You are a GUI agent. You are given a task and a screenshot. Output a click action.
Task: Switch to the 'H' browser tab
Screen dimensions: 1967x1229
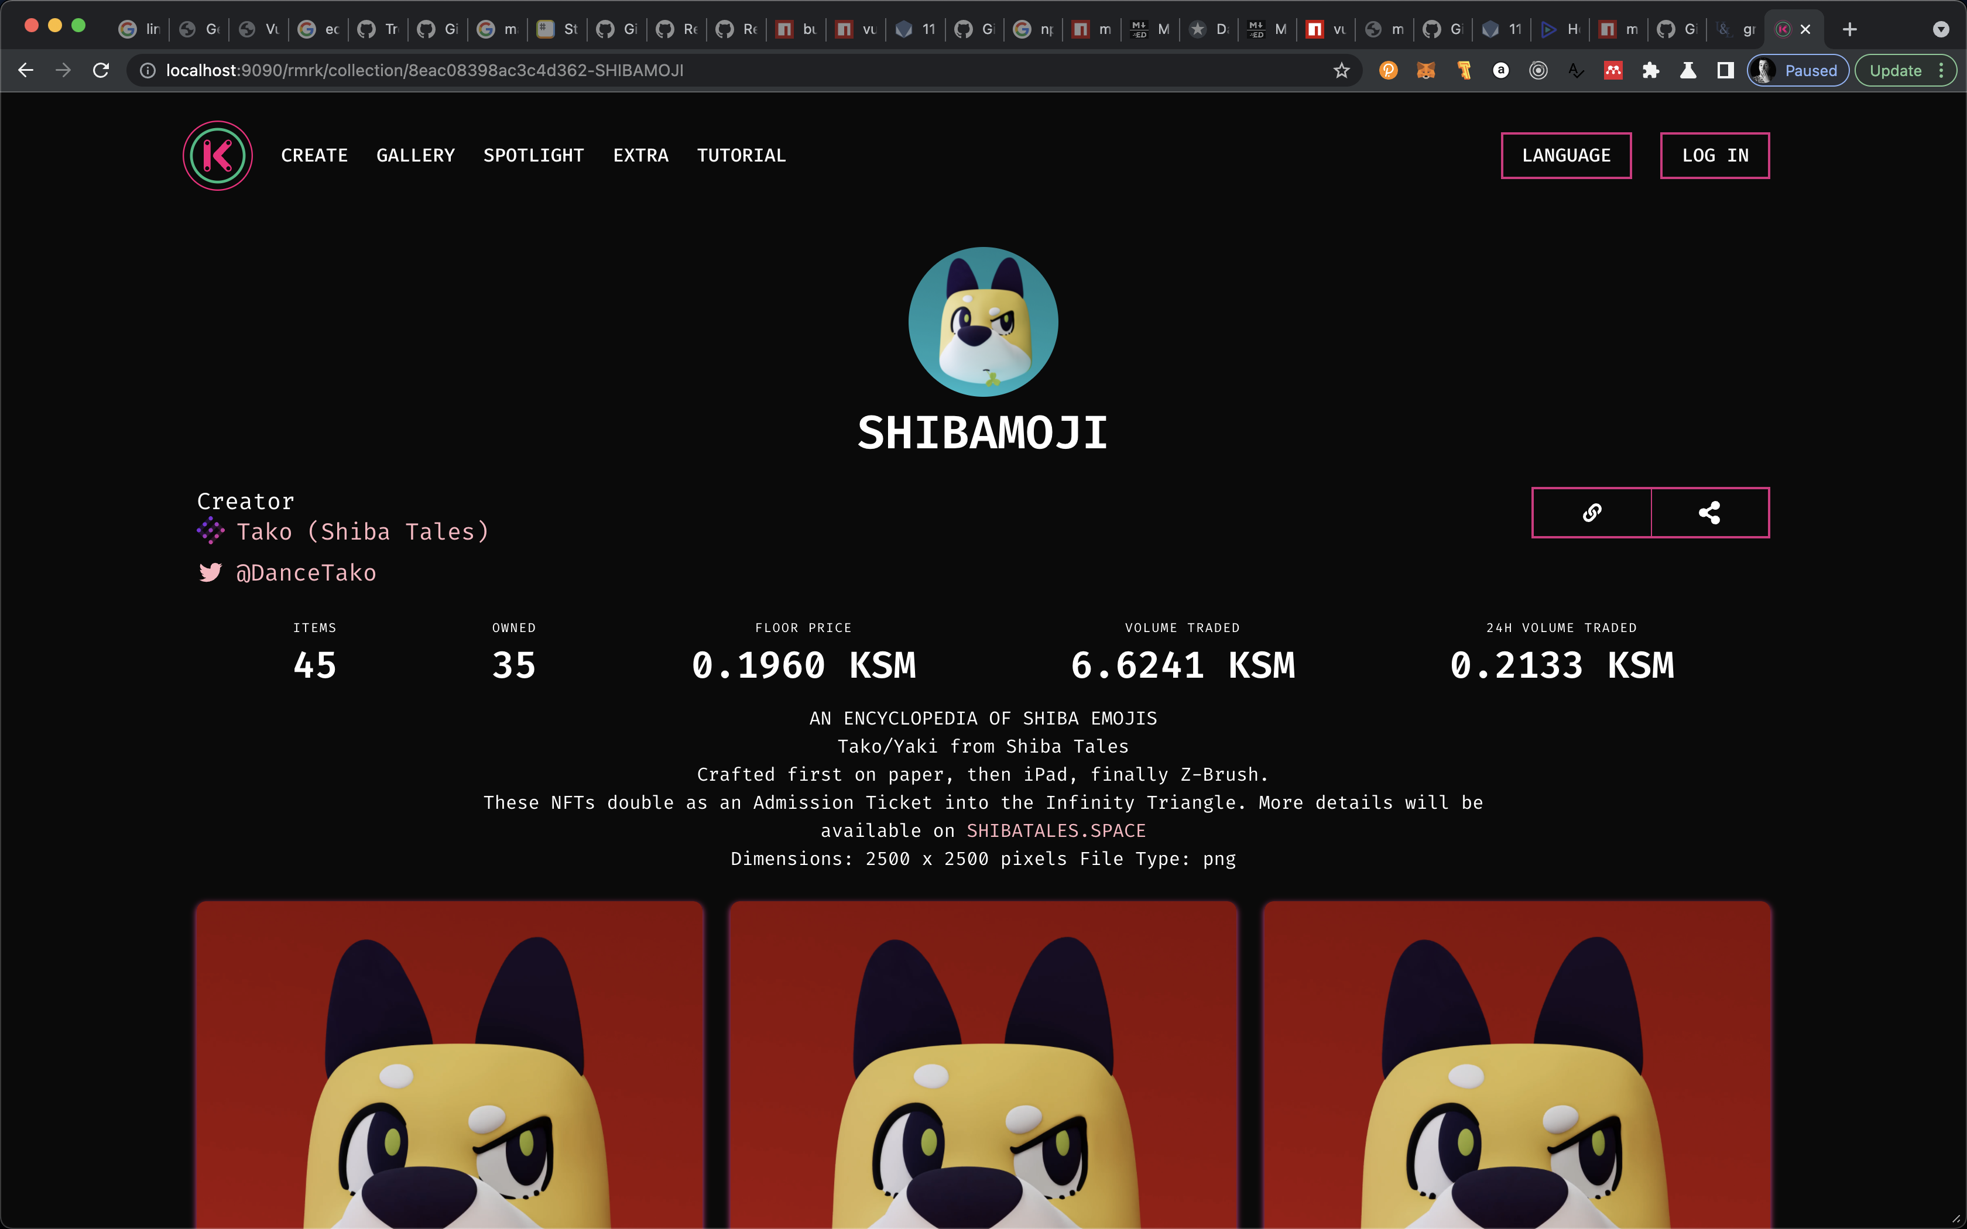pyautogui.click(x=1561, y=29)
